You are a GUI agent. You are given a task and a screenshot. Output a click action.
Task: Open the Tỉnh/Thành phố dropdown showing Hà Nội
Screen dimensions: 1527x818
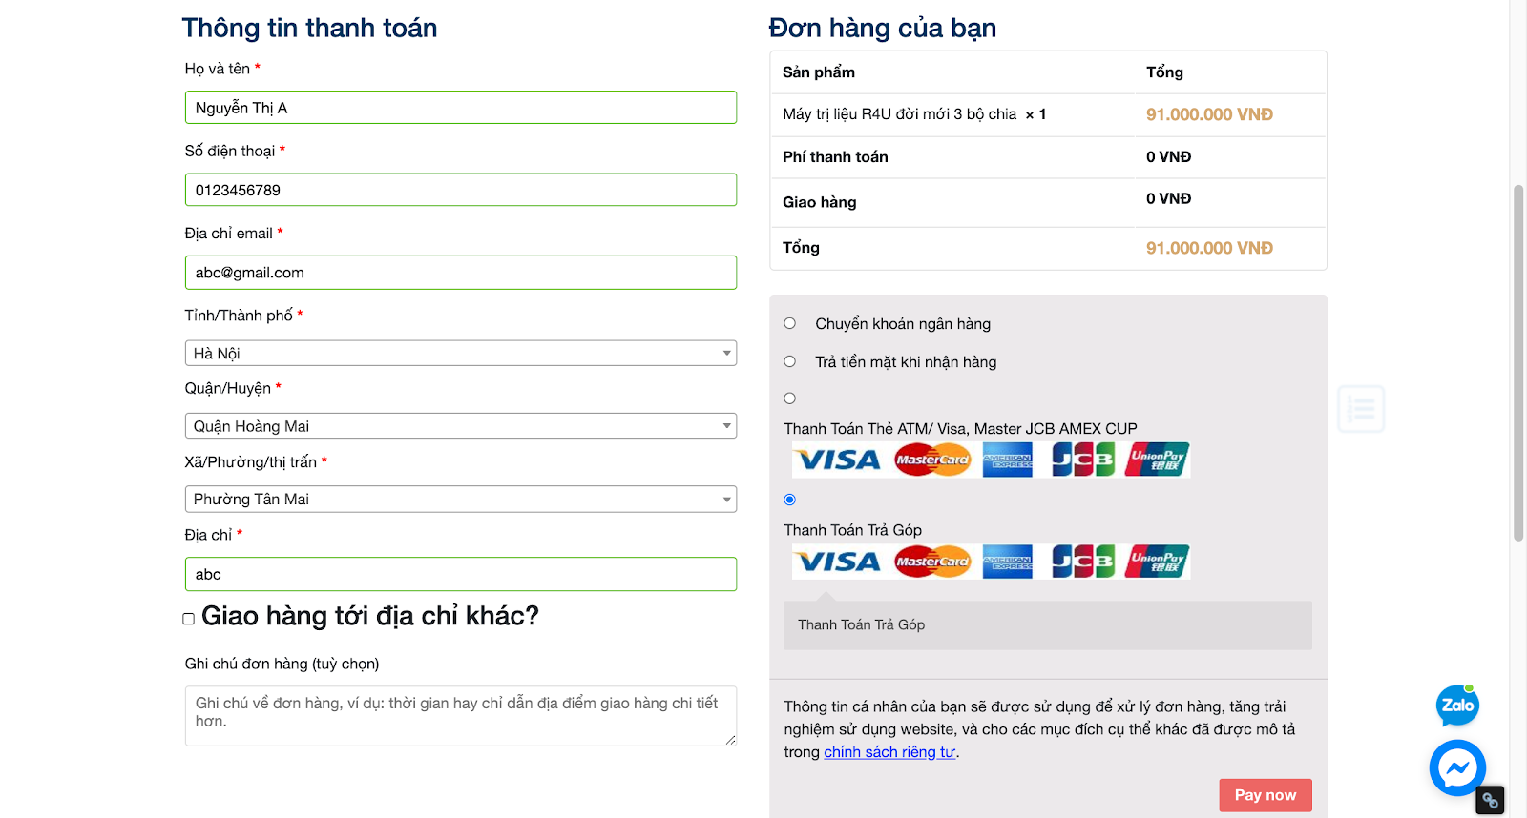click(460, 354)
